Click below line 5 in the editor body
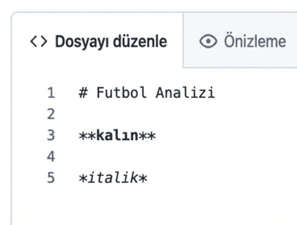Image resolution: width=297 pixels, height=225 pixels. [125, 201]
